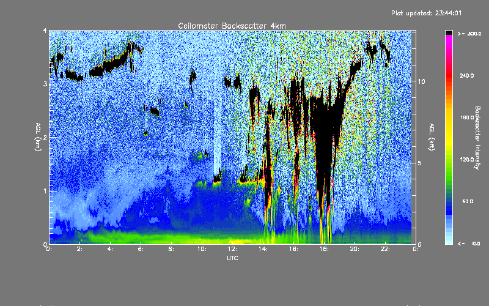Select the "8:" UTC tick label

171,249
